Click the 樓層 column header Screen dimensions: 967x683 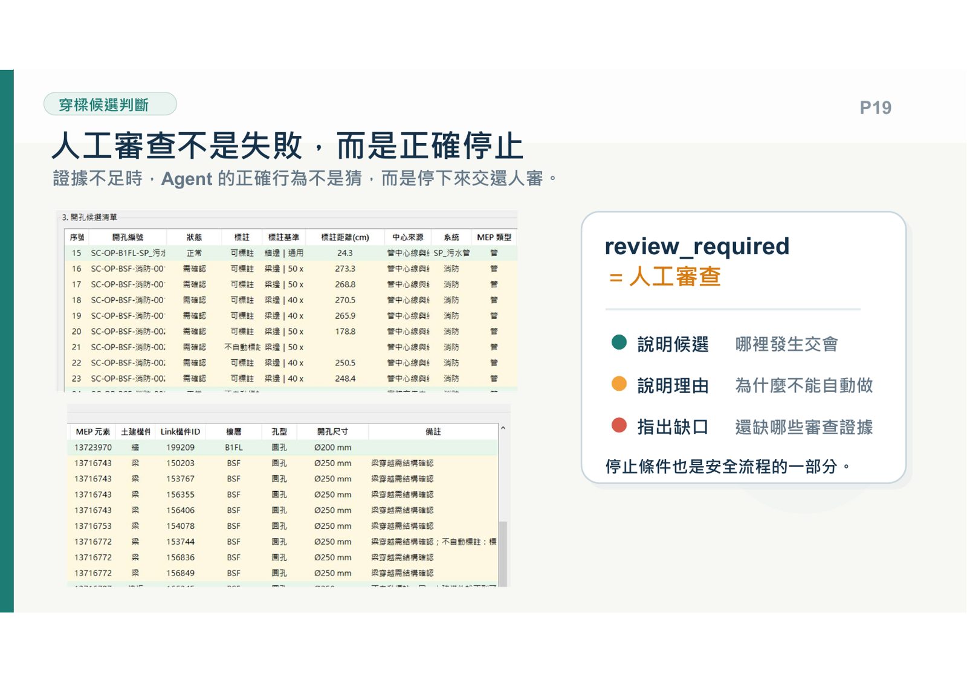(x=234, y=432)
